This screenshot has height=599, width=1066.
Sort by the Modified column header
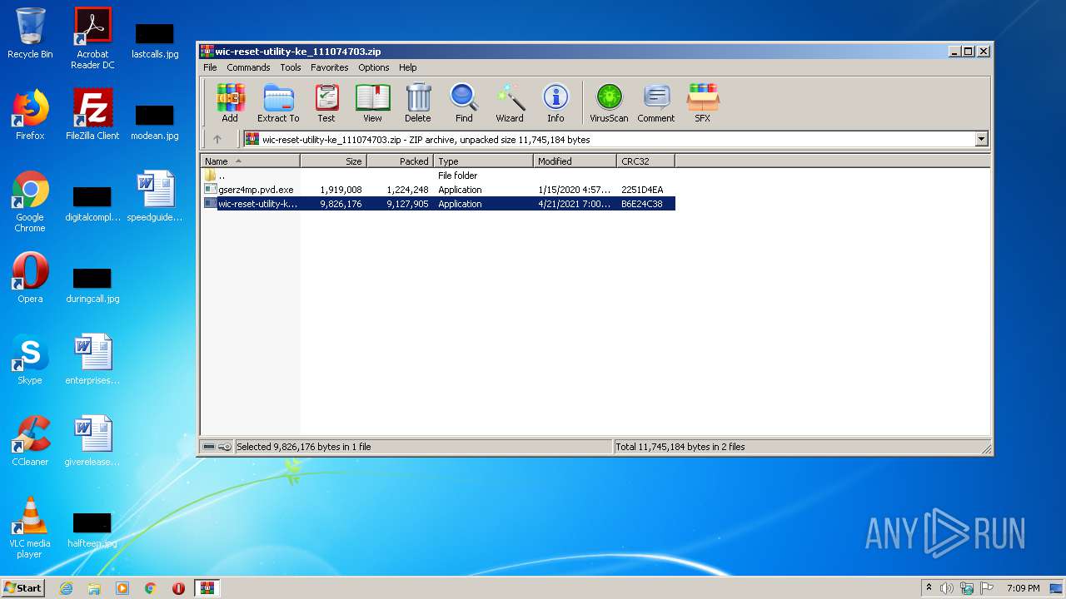tap(575, 161)
